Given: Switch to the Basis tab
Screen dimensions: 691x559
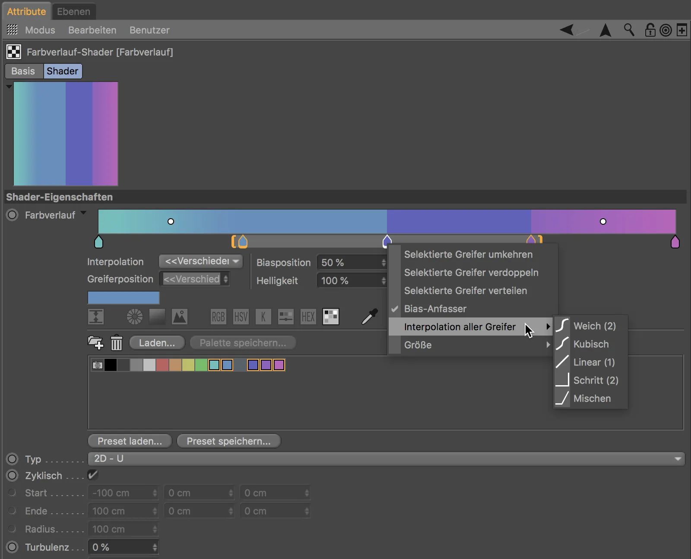Looking at the screenshot, I should (x=23, y=71).
